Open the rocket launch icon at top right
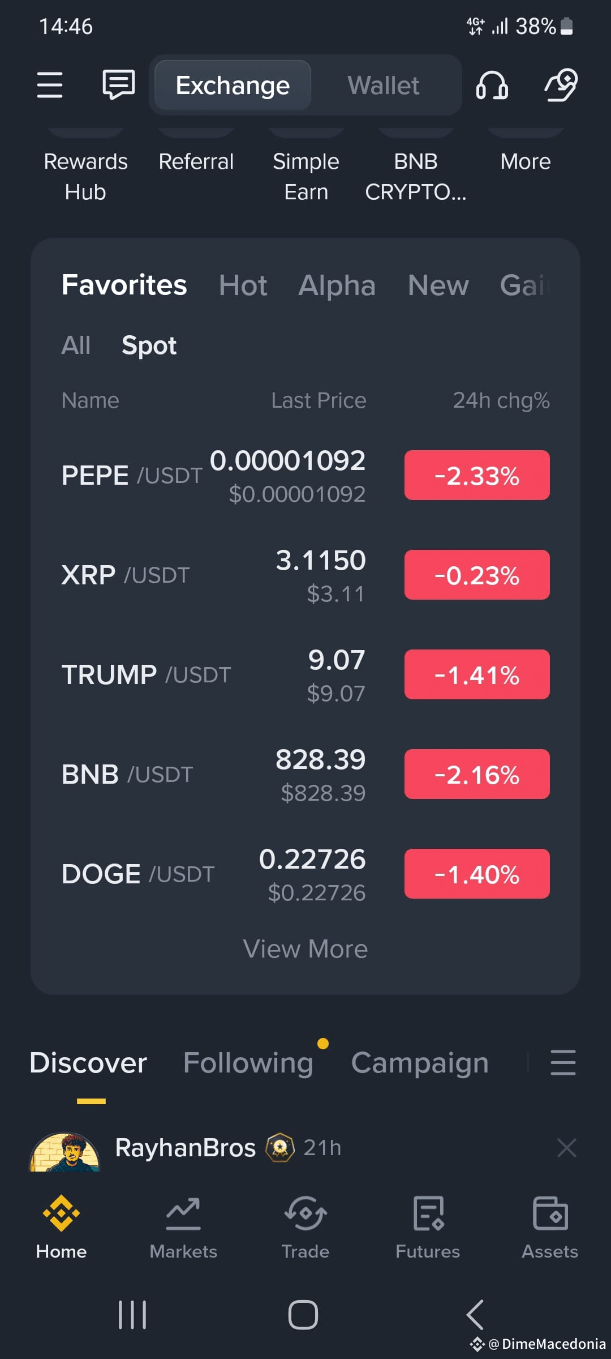Screen dimensions: 611x1359 (x=561, y=85)
